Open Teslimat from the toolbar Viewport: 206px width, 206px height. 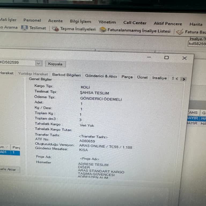click(38, 28)
